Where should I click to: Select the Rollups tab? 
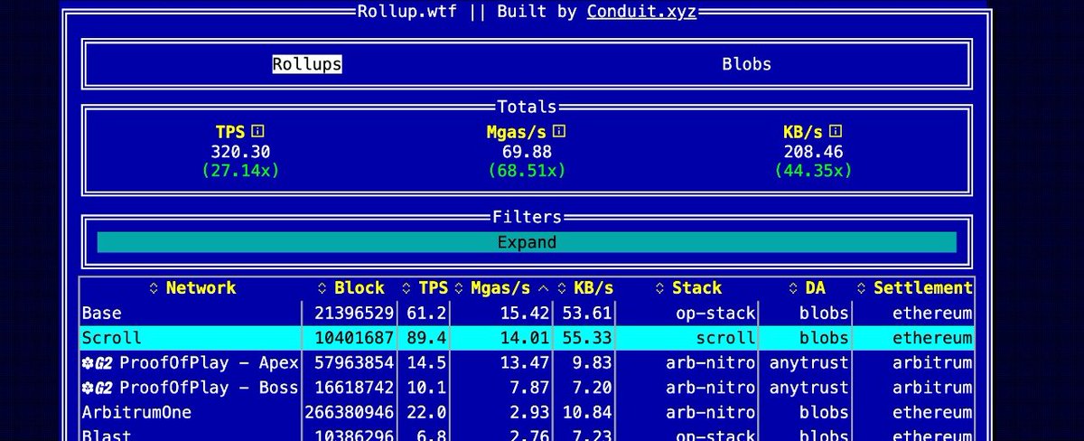(x=307, y=64)
